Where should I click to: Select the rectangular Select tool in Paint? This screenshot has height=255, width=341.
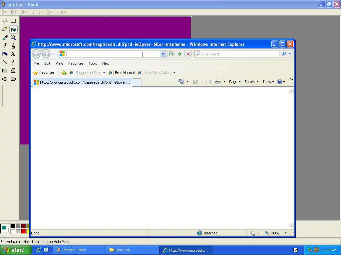[x=13, y=21]
